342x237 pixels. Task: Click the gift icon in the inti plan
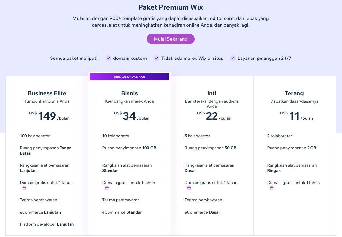pos(189,187)
